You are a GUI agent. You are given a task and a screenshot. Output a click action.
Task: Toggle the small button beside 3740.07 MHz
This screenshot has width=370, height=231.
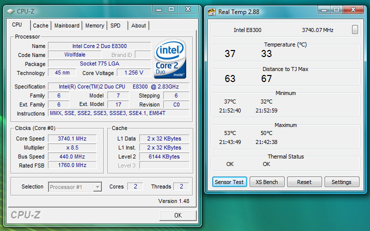(355, 30)
